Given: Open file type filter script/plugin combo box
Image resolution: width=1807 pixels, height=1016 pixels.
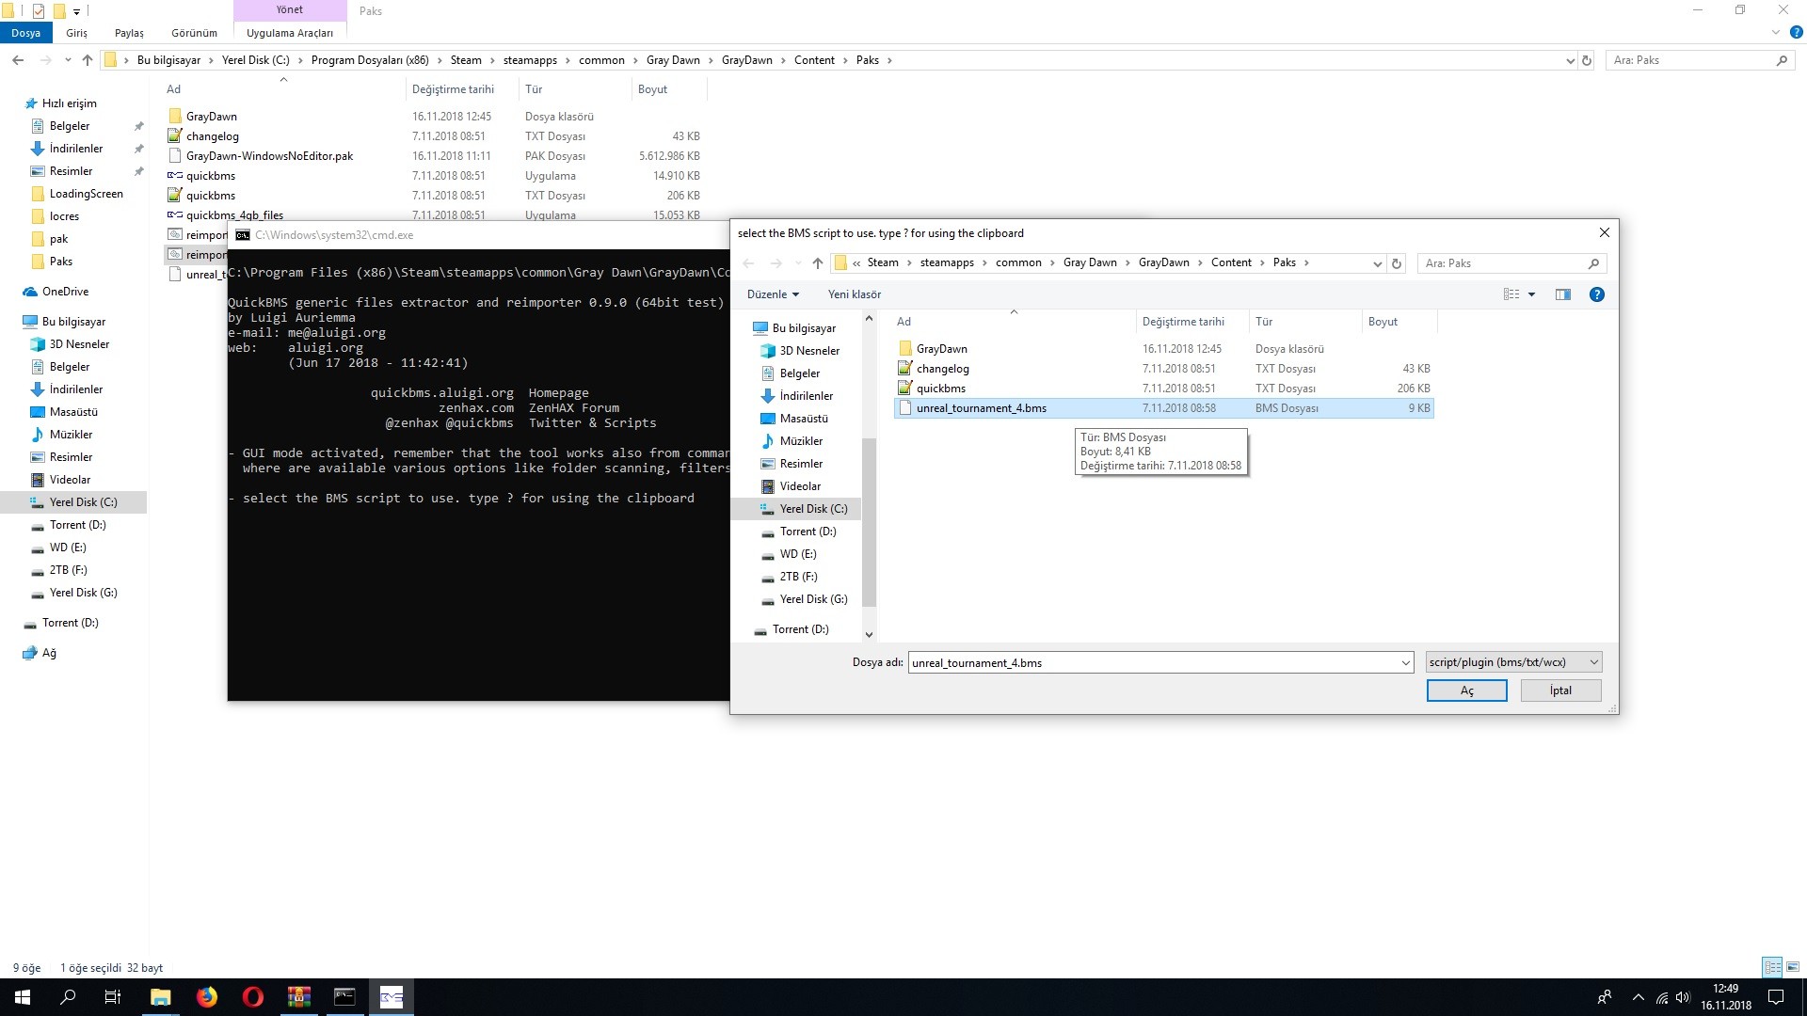Looking at the screenshot, I should click(x=1513, y=662).
